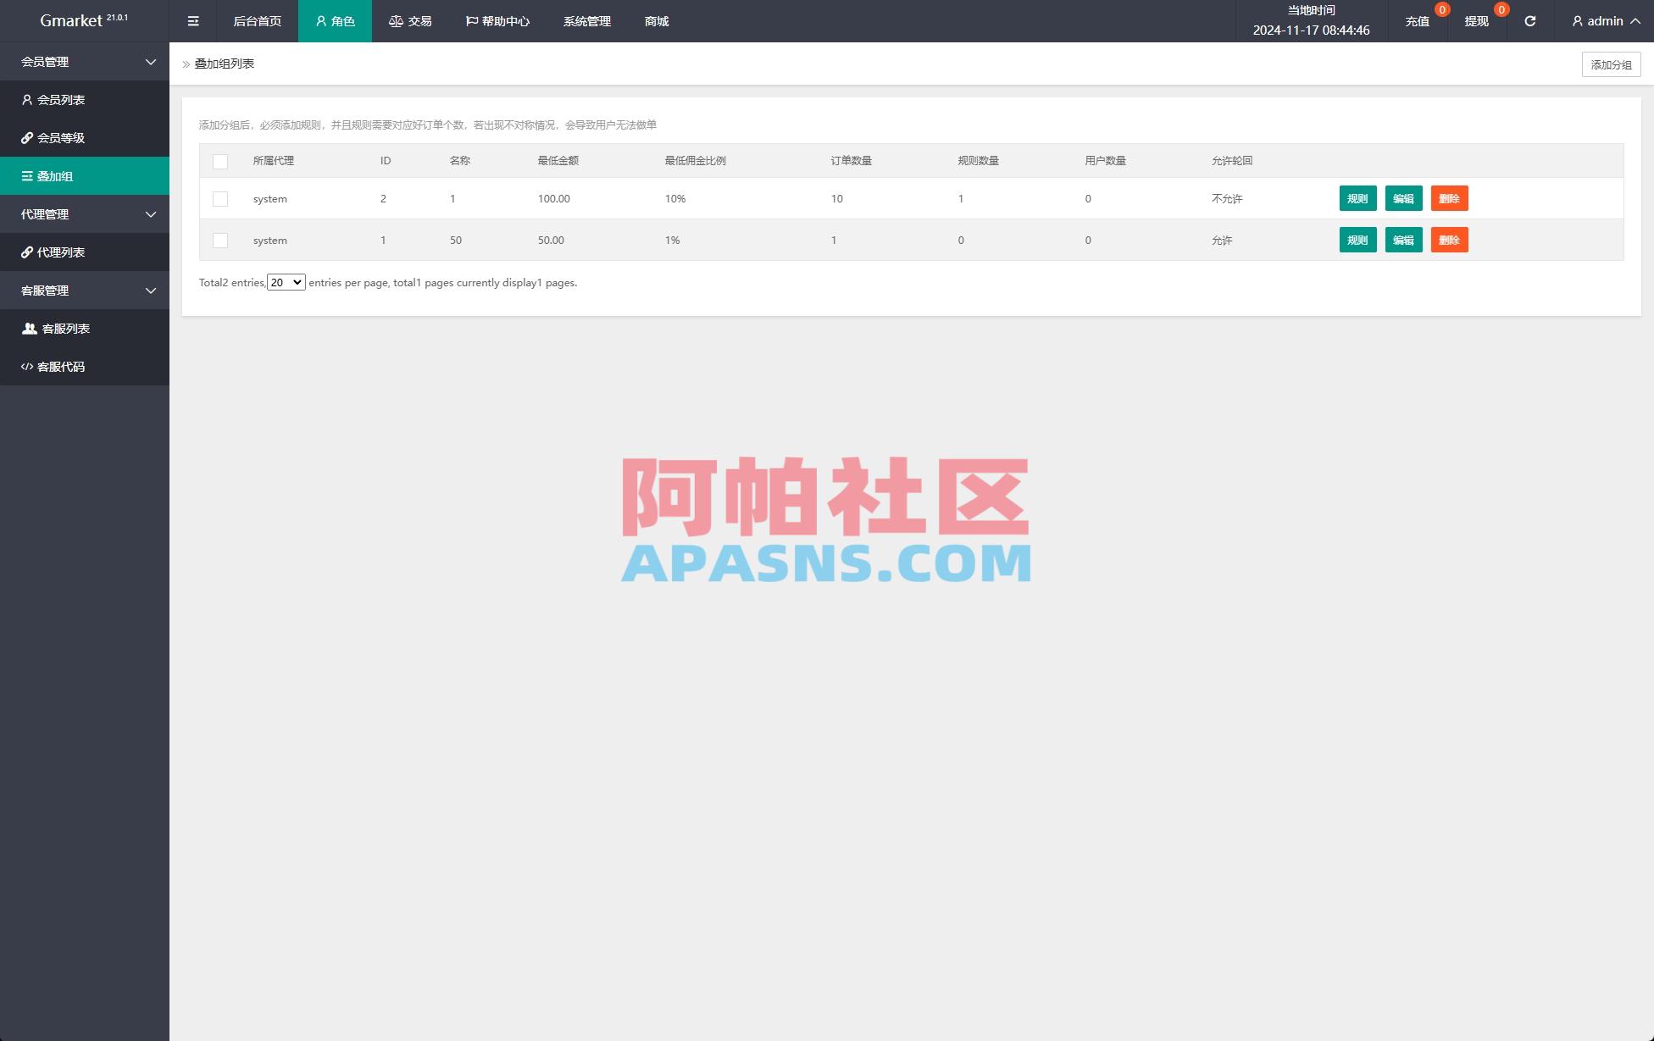Switch to the 交易 tab
The width and height of the screenshot is (1654, 1041).
pyautogui.click(x=410, y=20)
